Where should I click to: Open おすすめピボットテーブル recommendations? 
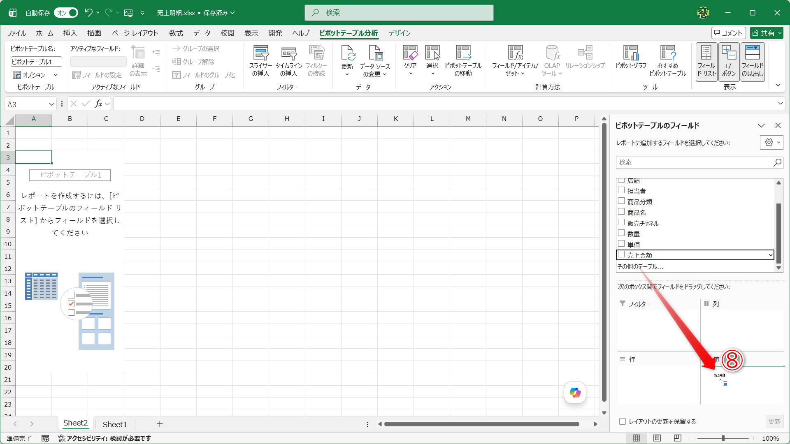[668, 61]
